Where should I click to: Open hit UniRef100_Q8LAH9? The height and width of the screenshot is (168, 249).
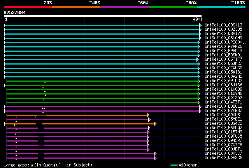[x=223, y=38]
